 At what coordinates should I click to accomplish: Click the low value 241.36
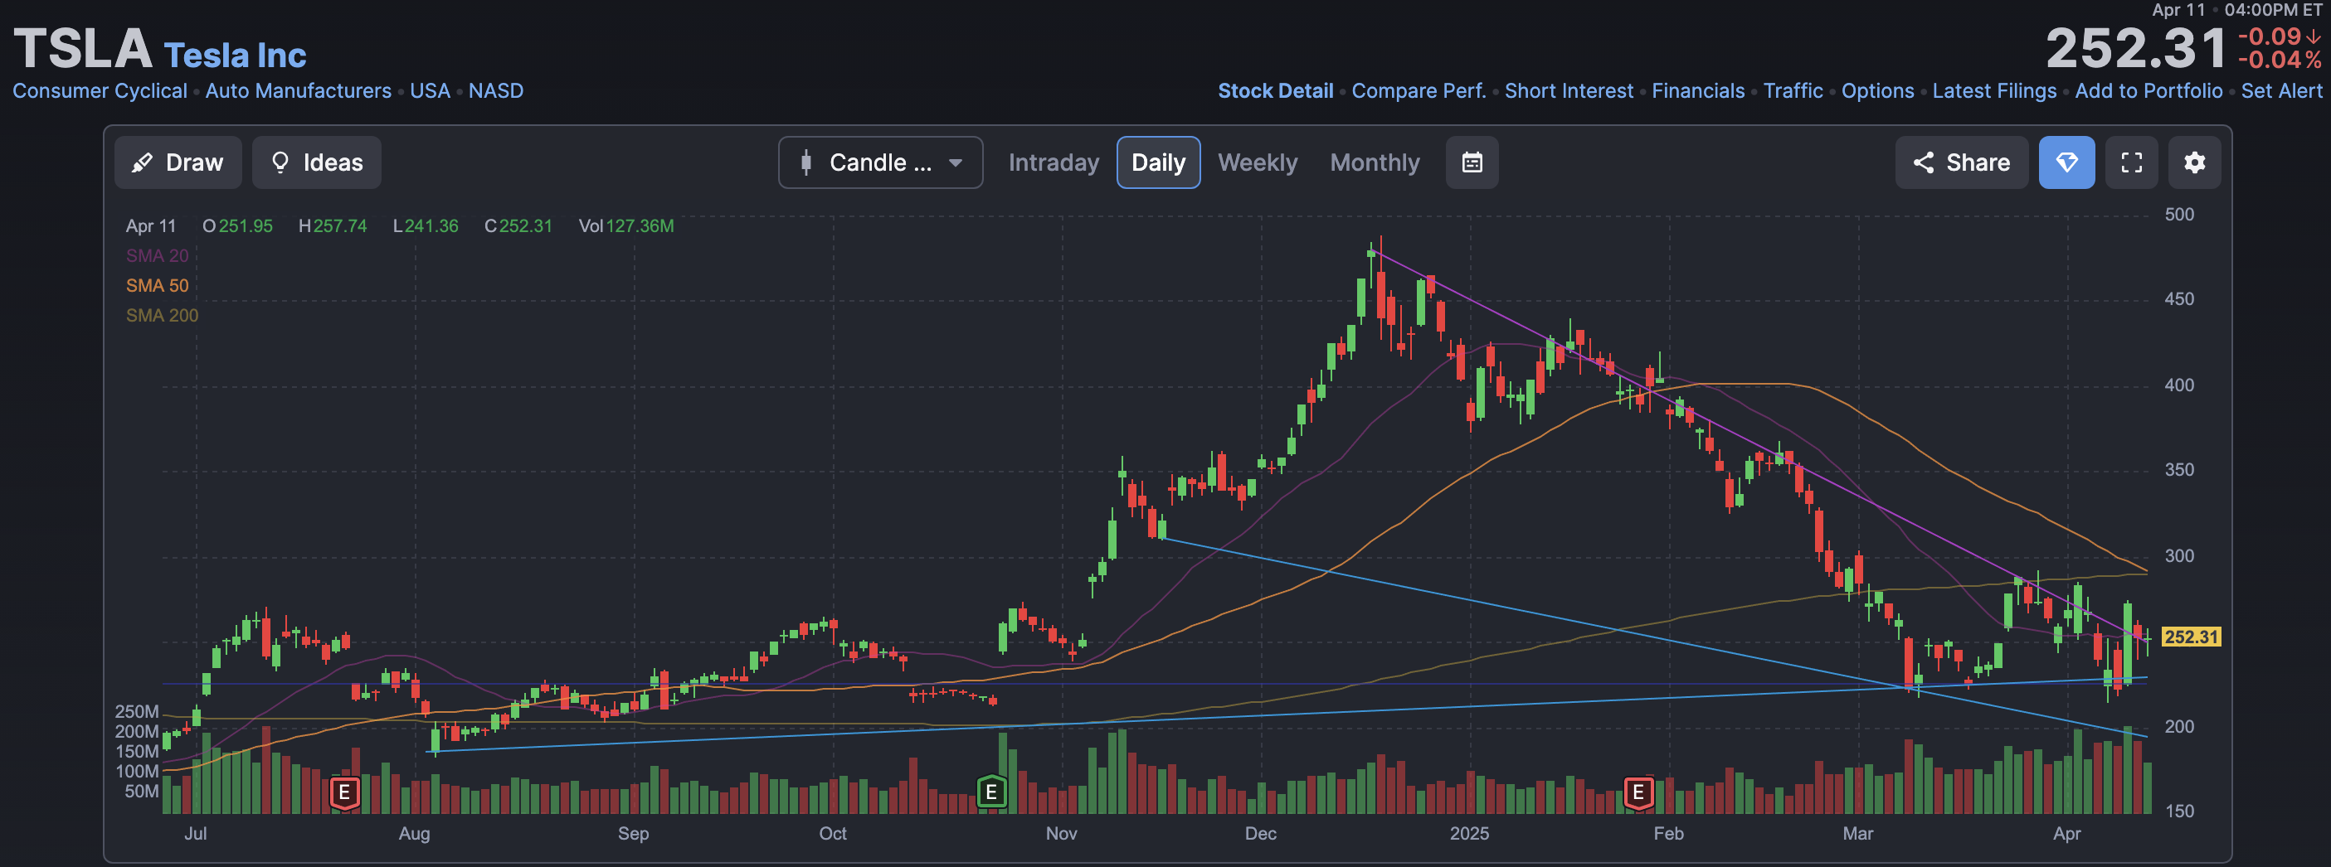click(431, 226)
